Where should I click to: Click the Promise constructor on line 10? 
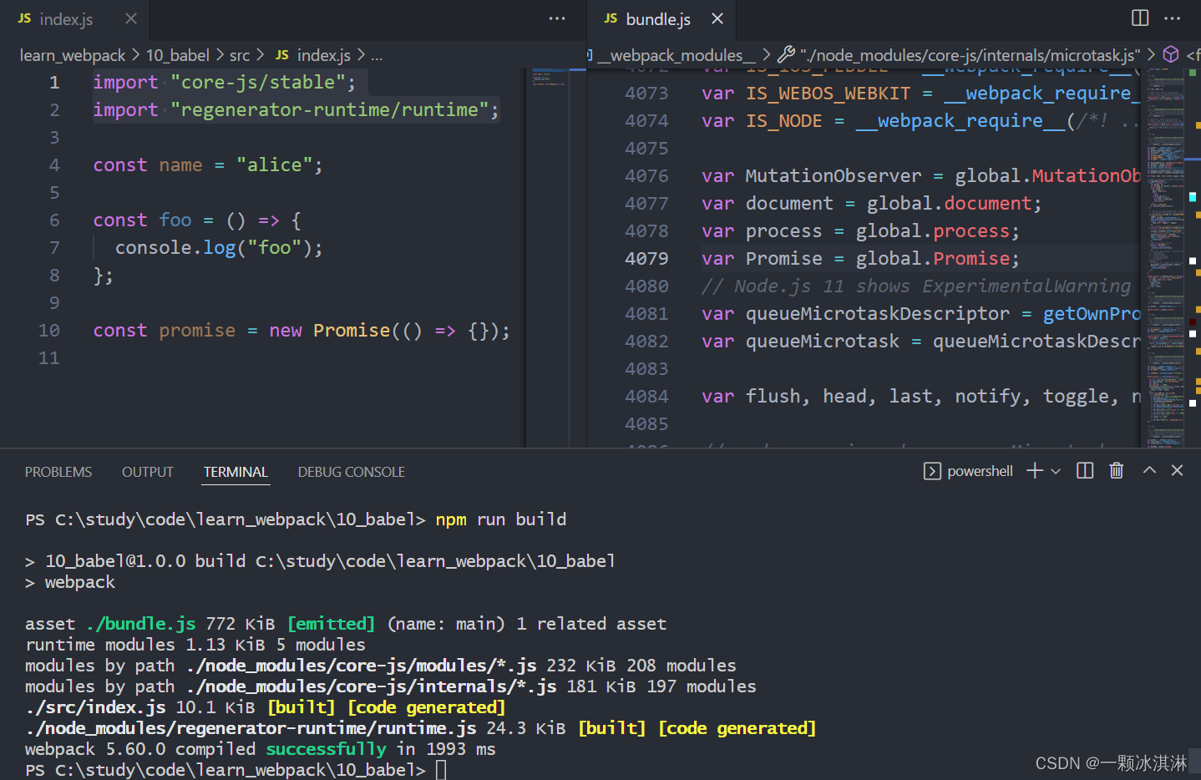[x=352, y=331]
